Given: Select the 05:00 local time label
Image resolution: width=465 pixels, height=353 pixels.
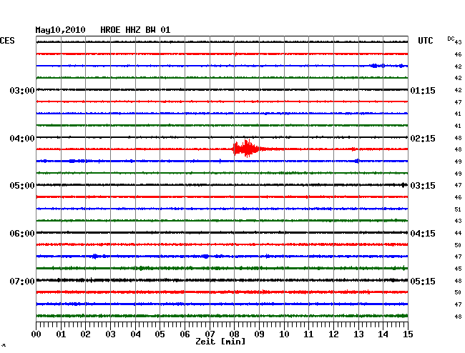Looking at the screenshot, I should point(22,186).
